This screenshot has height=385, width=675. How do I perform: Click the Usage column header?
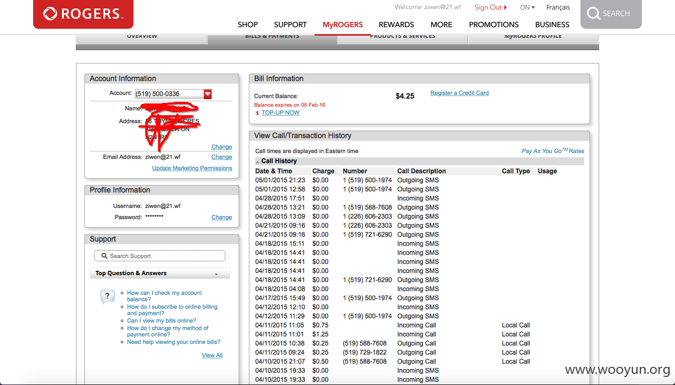(547, 171)
